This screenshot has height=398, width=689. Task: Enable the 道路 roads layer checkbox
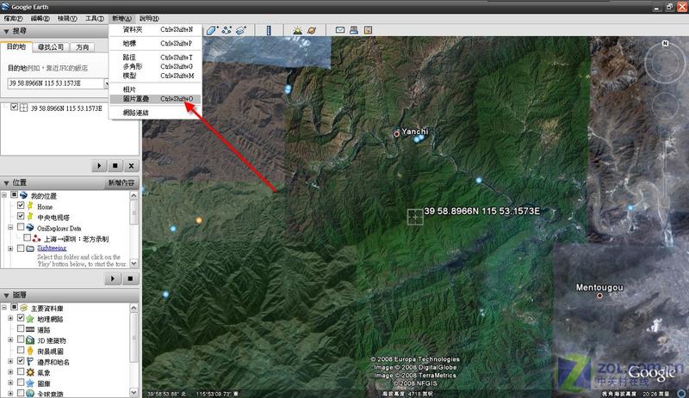pyautogui.click(x=21, y=328)
